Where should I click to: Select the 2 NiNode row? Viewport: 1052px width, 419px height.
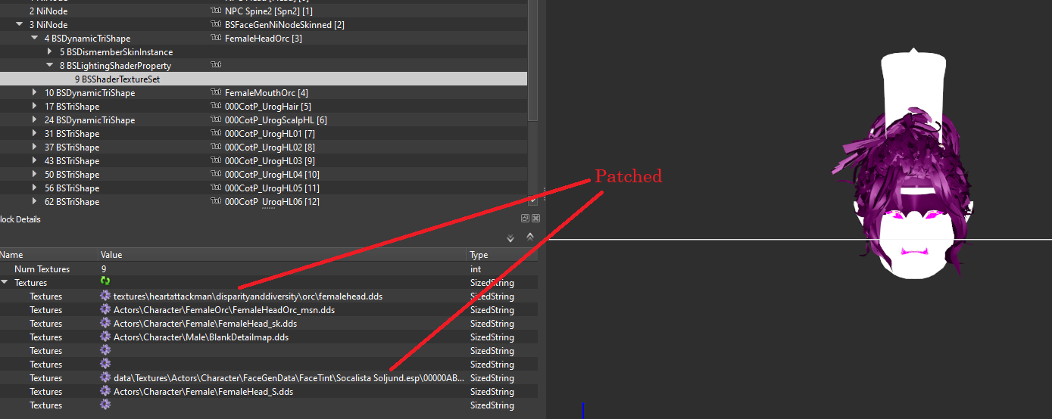point(264,11)
